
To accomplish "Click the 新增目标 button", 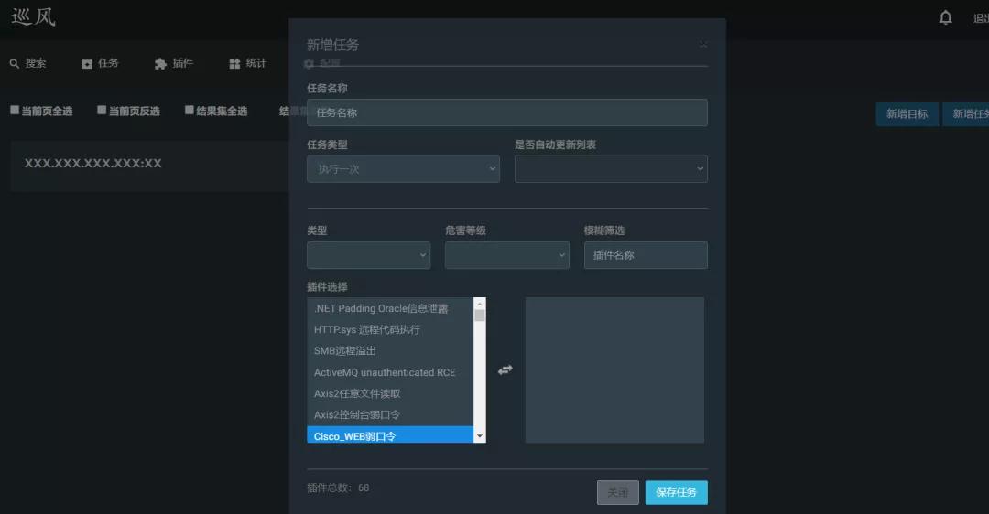I will [907, 114].
